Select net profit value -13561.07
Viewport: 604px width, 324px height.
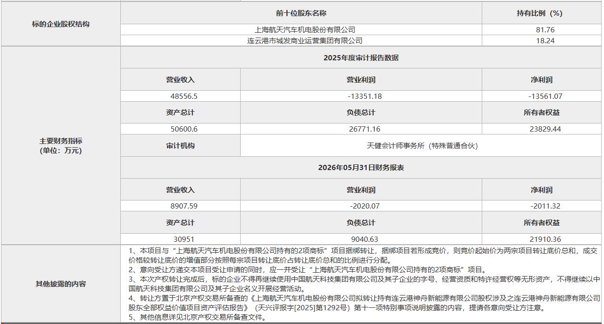[x=545, y=96]
